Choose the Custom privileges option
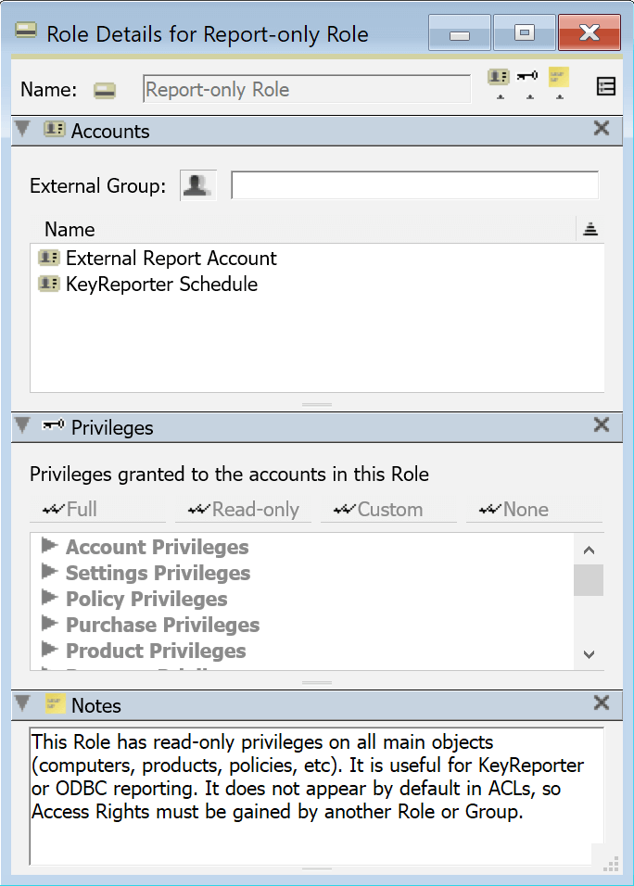The height and width of the screenshot is (886, 634). click(x=378, y=510)
